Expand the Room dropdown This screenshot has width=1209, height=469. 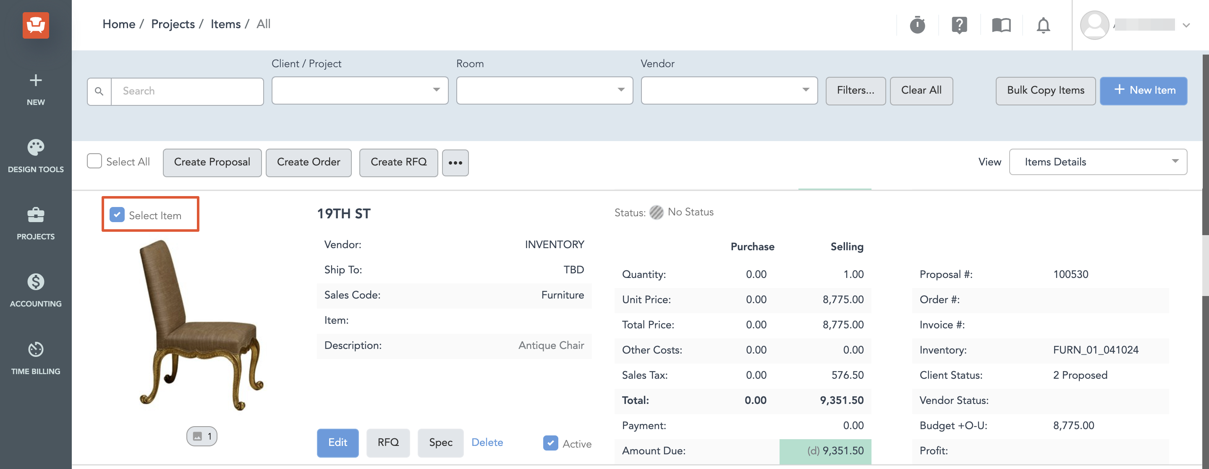(544, 91)
